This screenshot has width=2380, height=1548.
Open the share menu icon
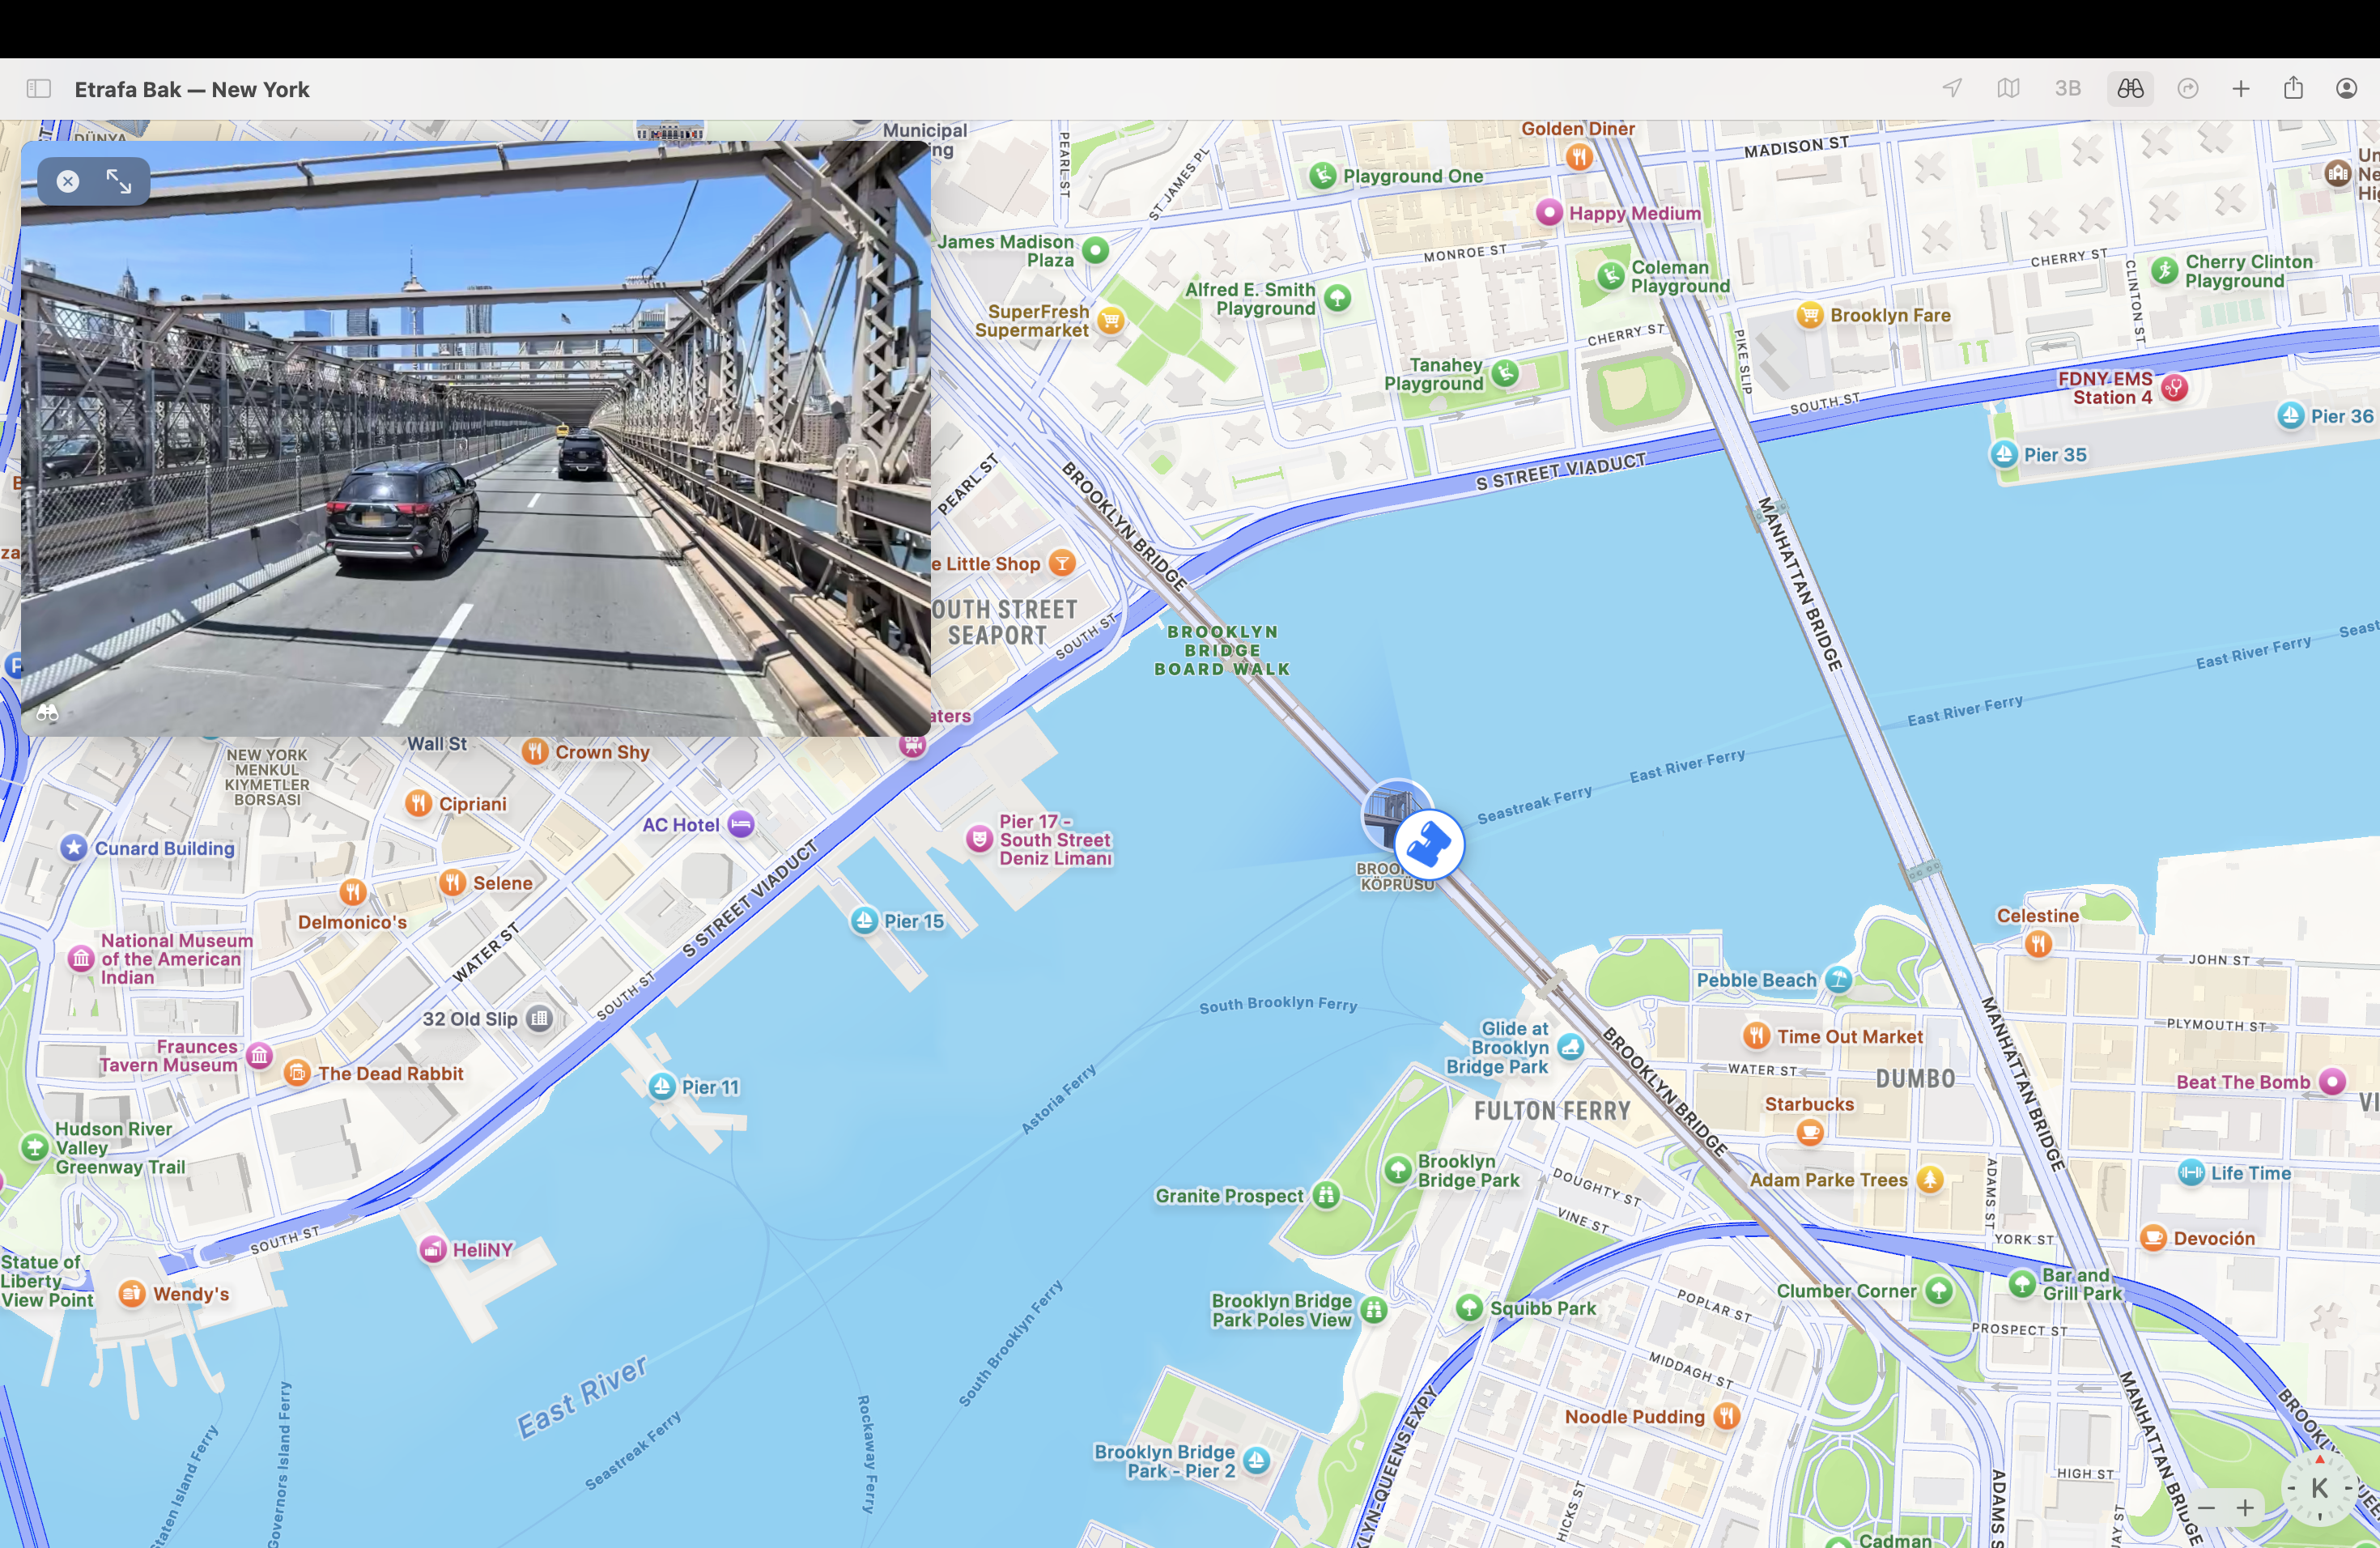coord(2293,88)
